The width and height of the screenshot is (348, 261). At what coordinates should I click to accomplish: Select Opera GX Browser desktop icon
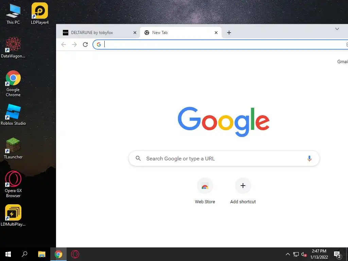pyautogui.click(x=13, y=185)
